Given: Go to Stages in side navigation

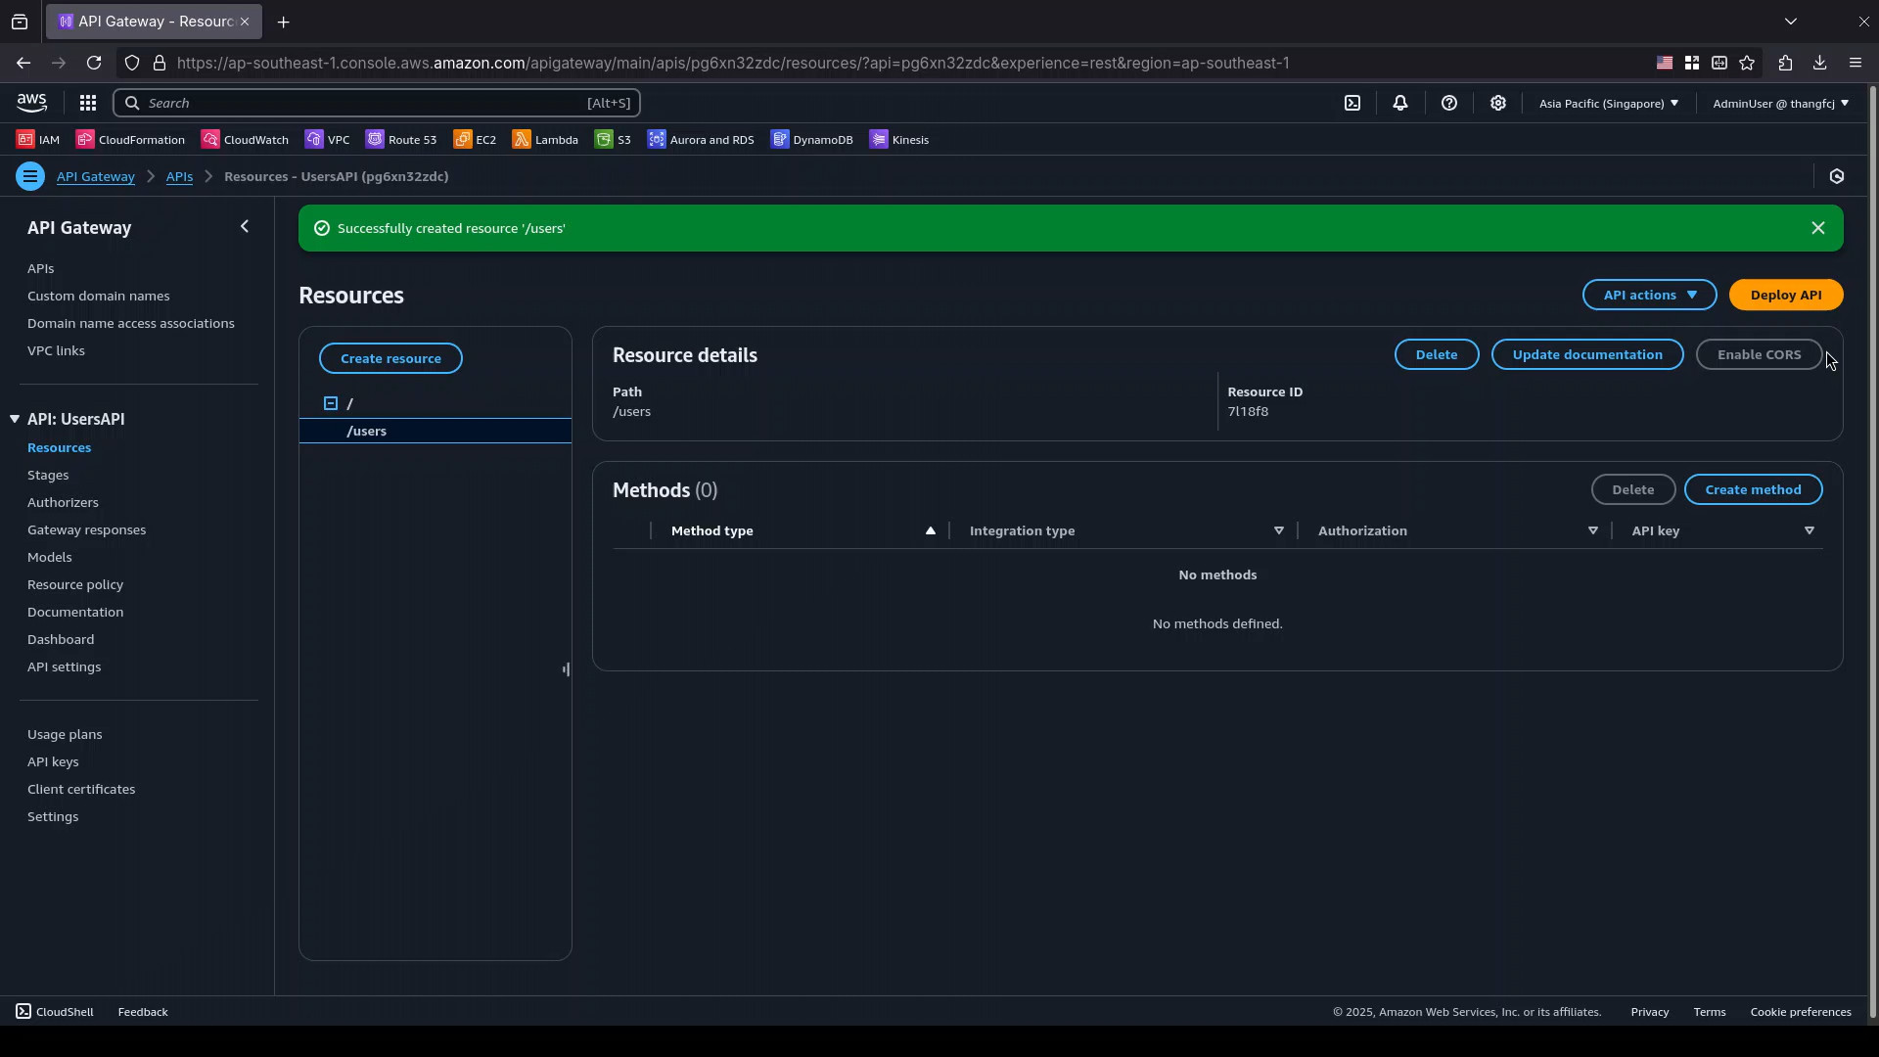Looking at the screenshot, I should pyautogui.click(x=48, y=475).
